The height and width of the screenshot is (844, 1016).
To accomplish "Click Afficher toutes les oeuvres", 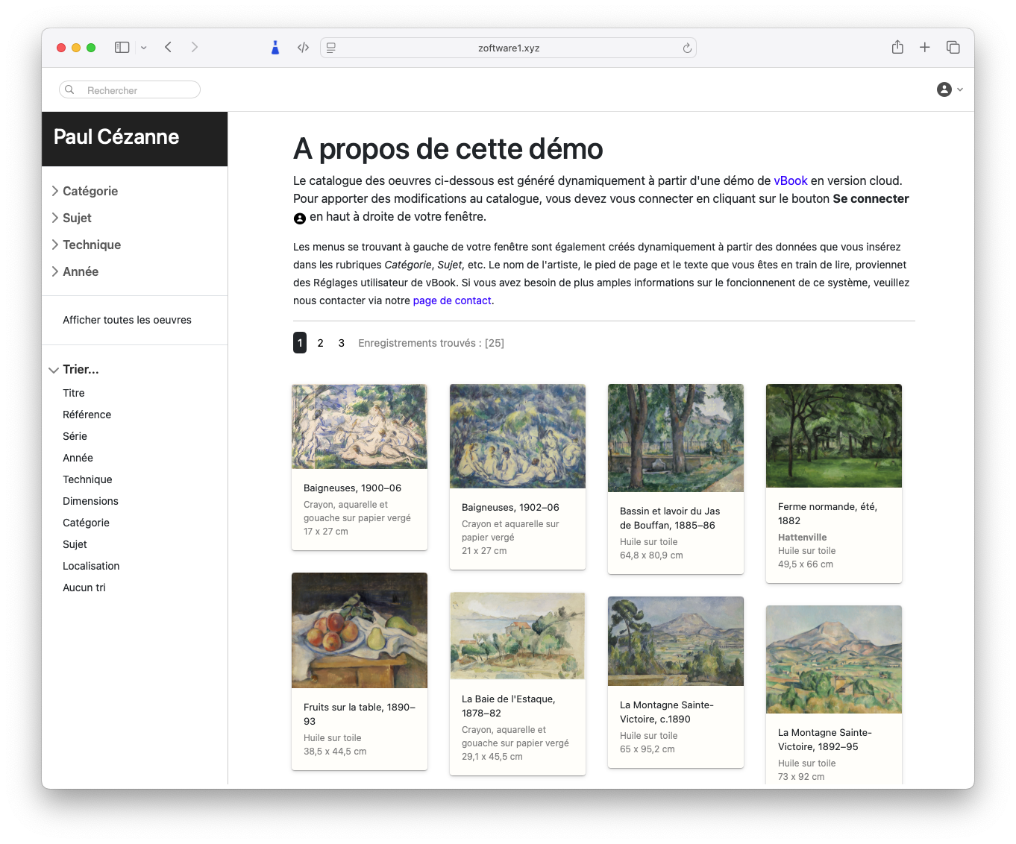I will (x=127, y=320).
